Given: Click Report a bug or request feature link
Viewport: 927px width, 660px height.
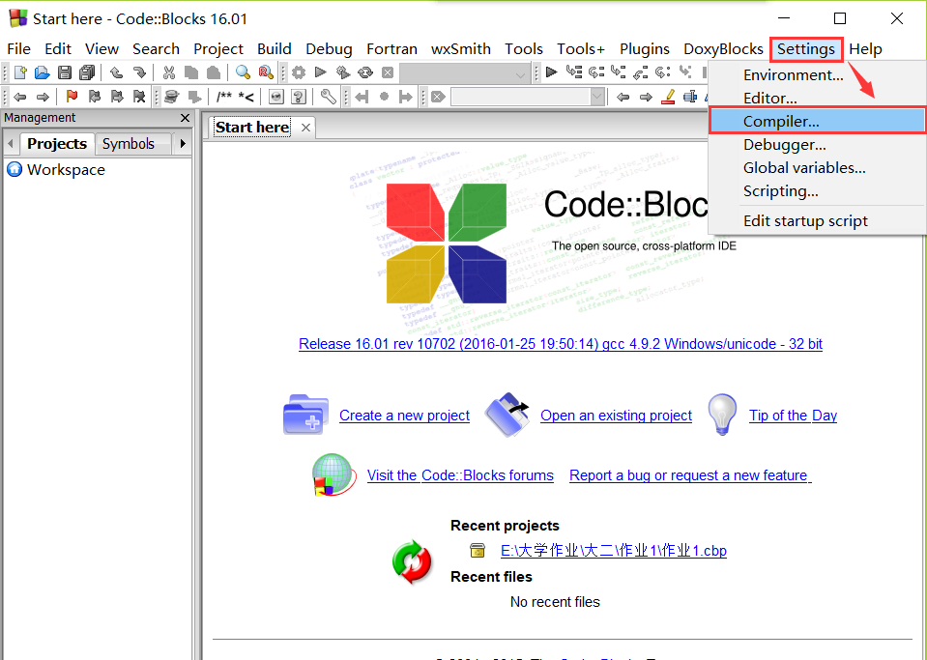Looking at the screenshot, I should pos(690,475).
